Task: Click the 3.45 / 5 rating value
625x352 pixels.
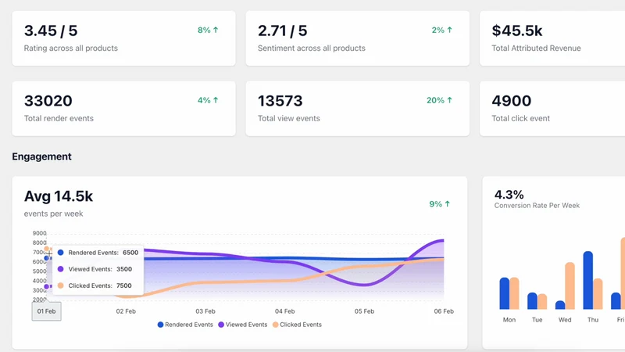Action: 51,31
